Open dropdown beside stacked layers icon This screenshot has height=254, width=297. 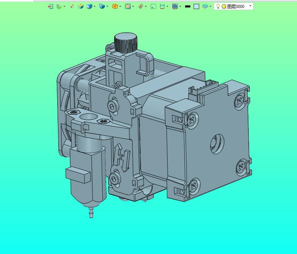point(211,7)
